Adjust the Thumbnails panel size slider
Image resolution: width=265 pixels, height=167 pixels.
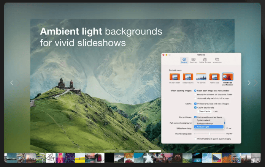[209, 134]
